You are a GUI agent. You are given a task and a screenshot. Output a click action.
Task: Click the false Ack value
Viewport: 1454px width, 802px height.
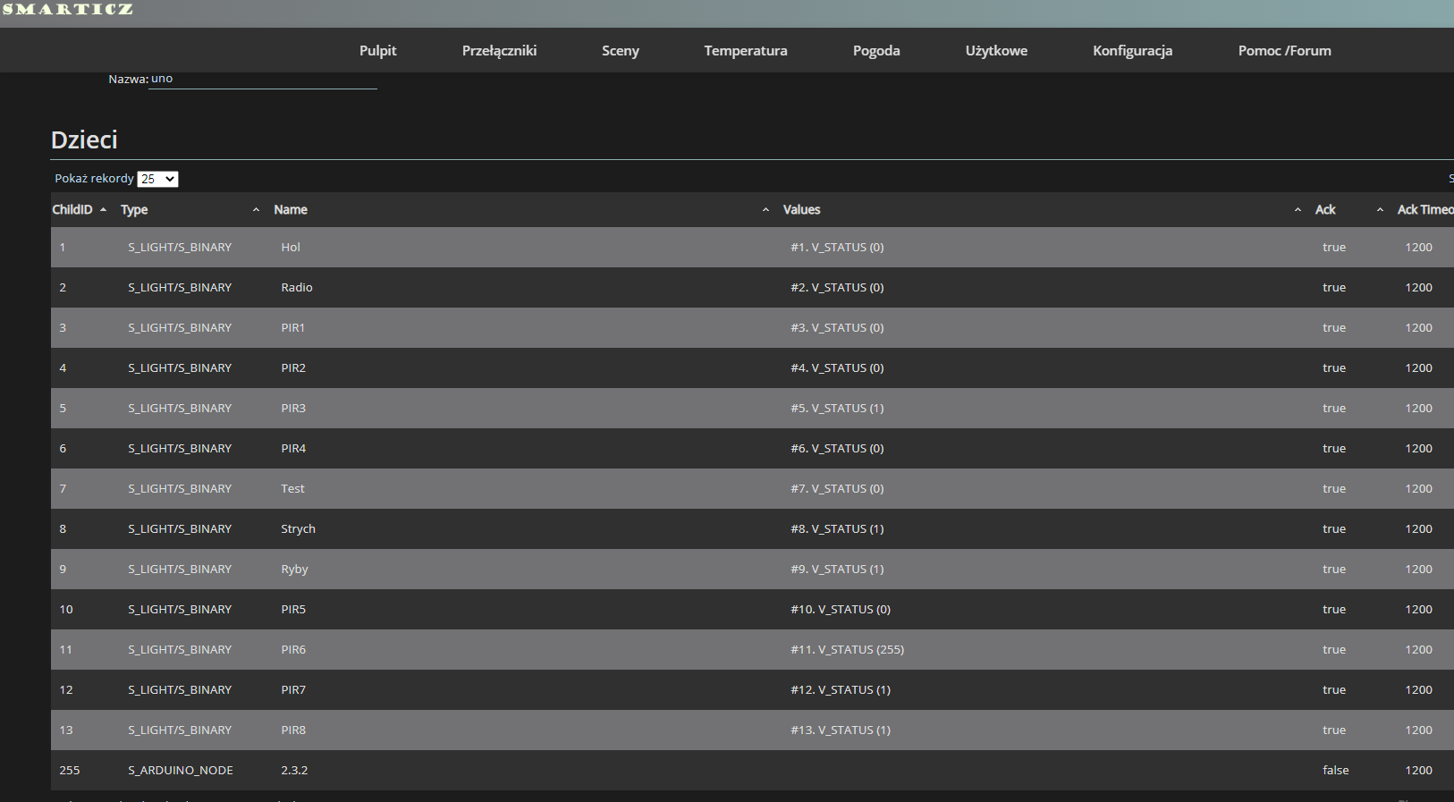(1336, 770)
